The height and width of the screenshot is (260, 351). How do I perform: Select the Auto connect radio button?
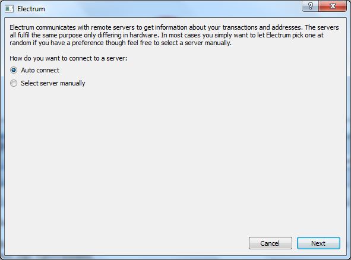(x=14, y=70)
